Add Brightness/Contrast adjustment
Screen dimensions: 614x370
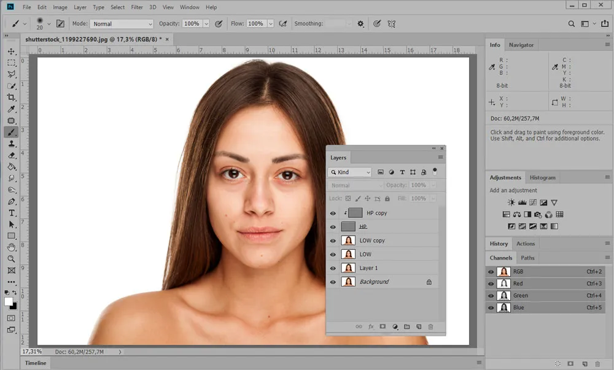511,202
